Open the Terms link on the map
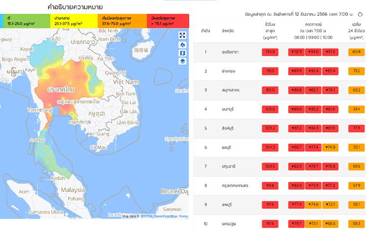 click(183, 216)
